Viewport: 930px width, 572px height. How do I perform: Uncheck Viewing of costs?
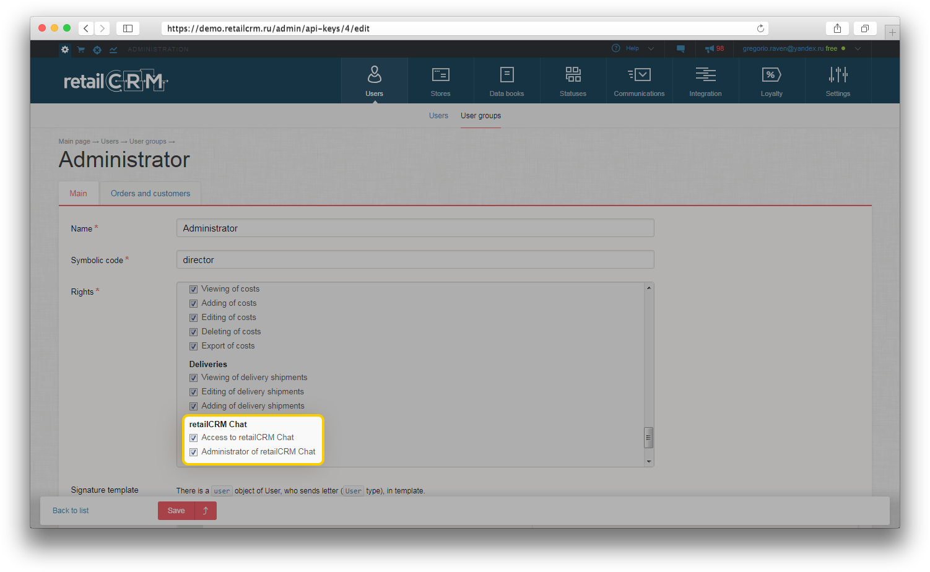click(x=193, y=289)
